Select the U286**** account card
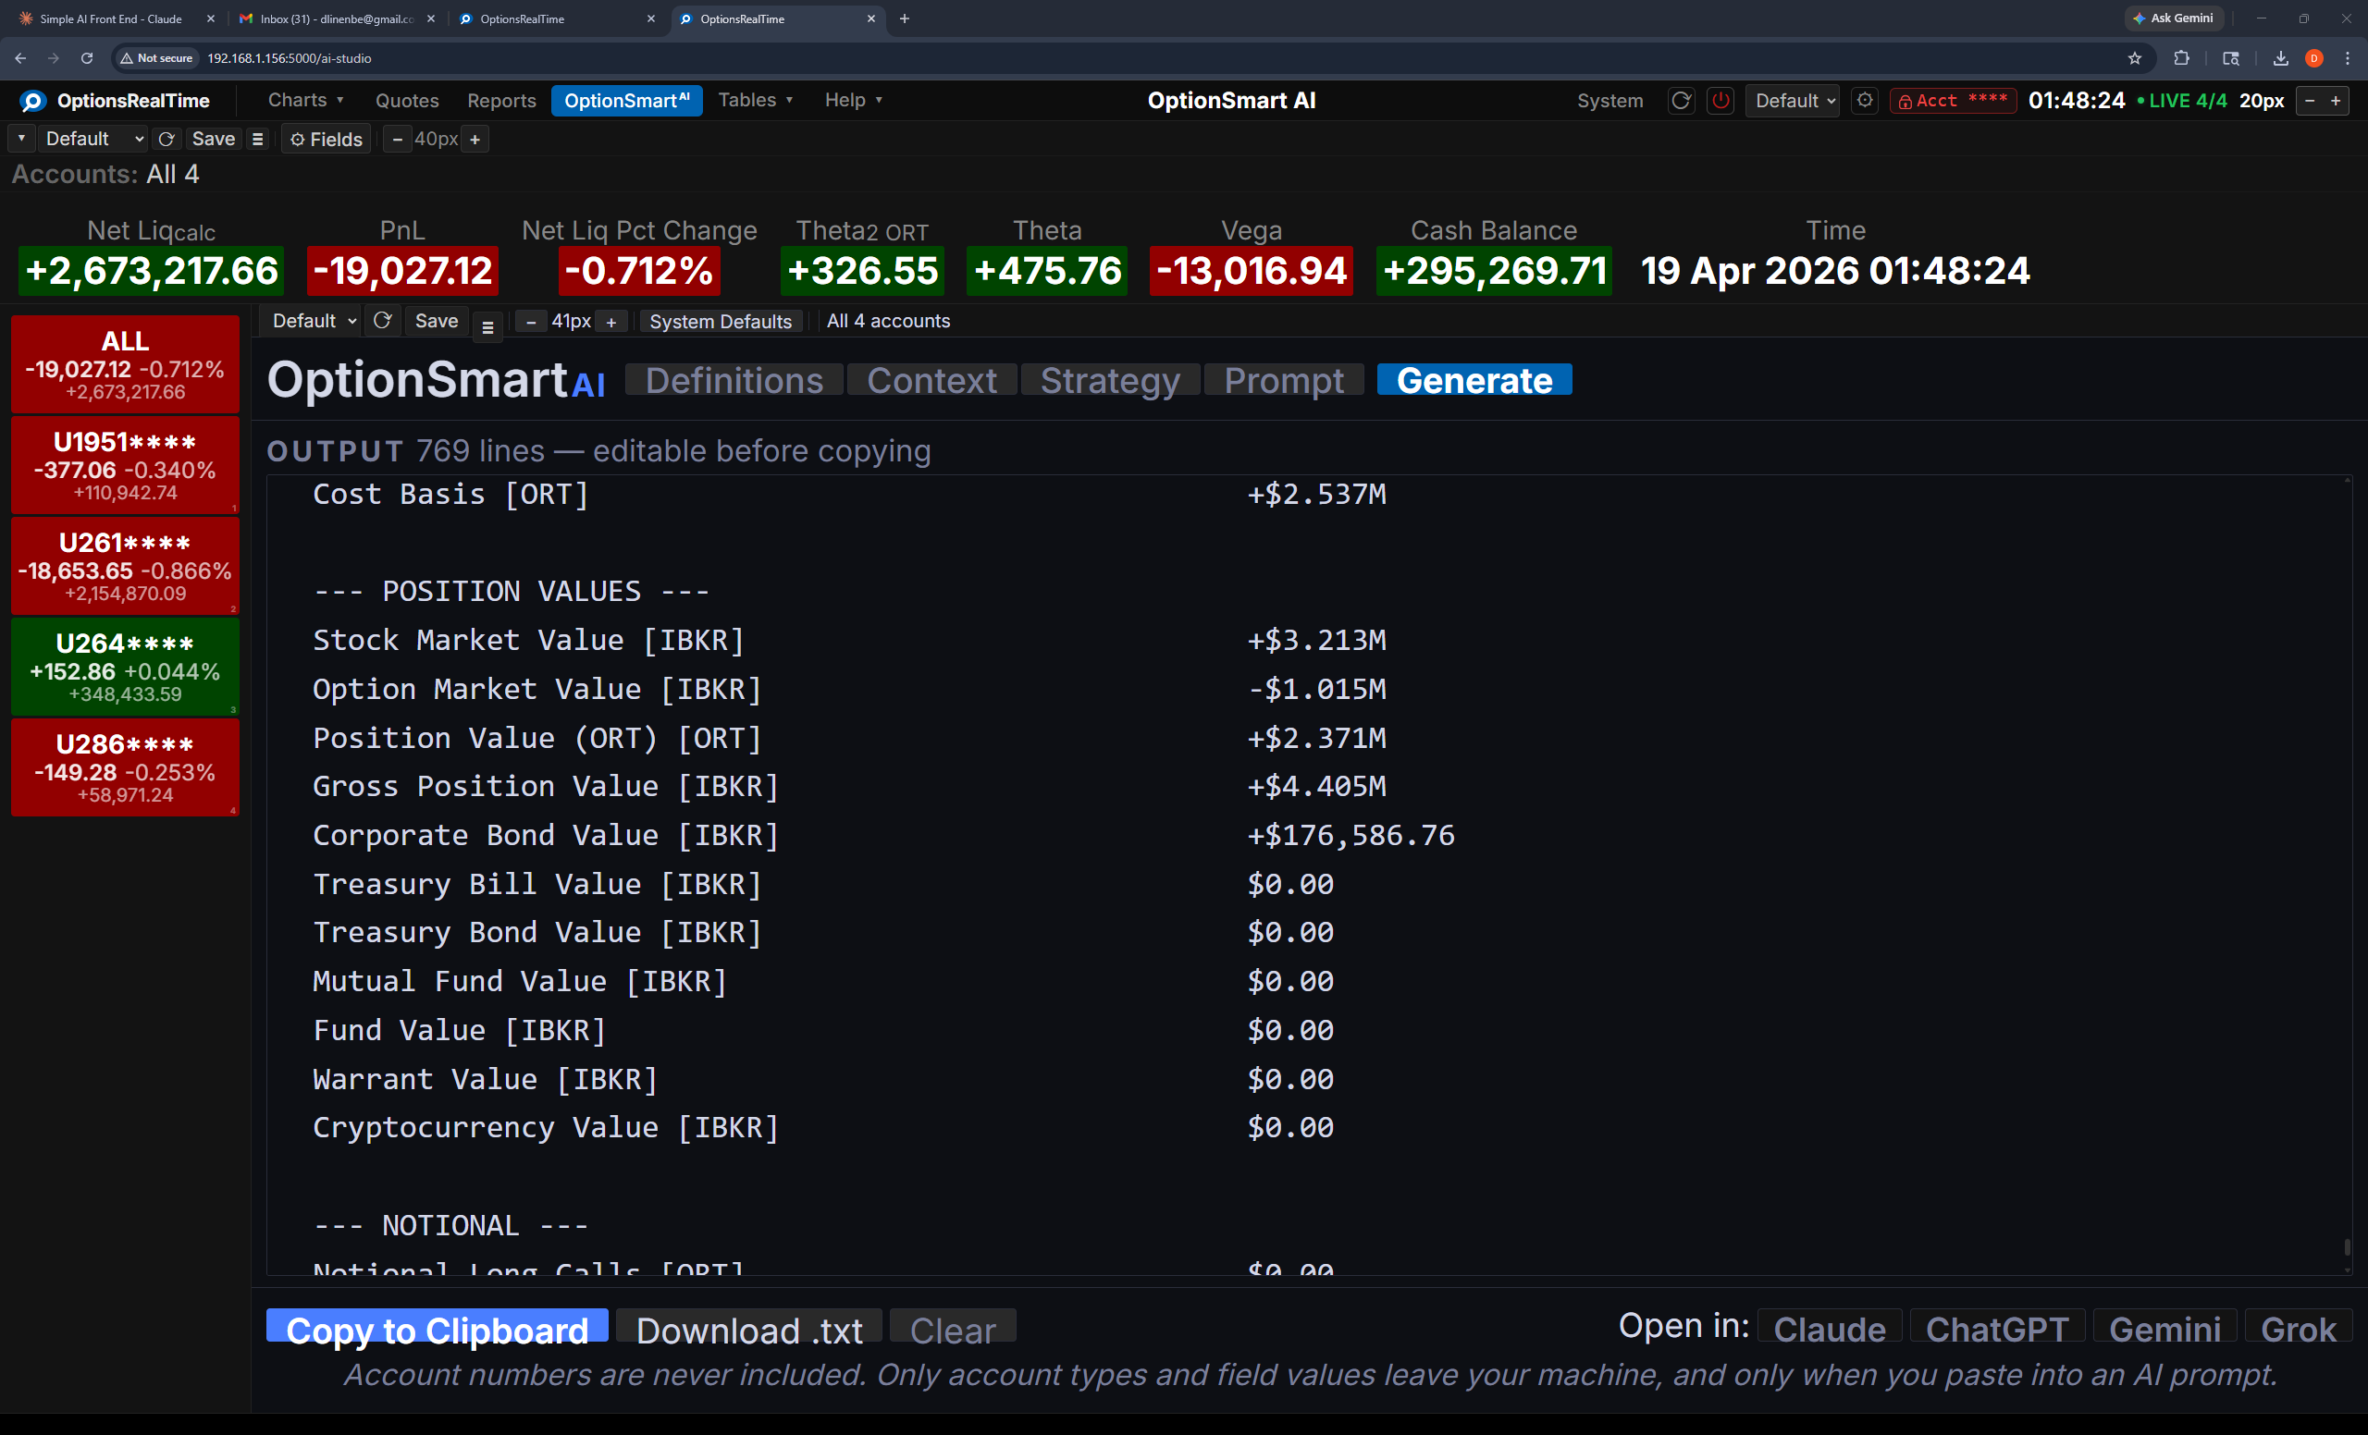The height and width of the screenshot is (1435, 2368). pyautogui.click(x=125, y=767)
